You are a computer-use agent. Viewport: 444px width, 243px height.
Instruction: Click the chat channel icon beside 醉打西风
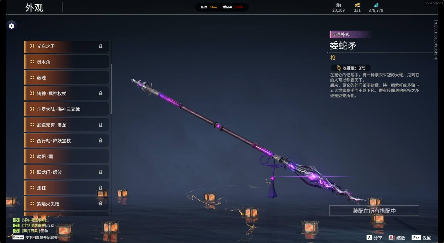click(x=17, y=231)
